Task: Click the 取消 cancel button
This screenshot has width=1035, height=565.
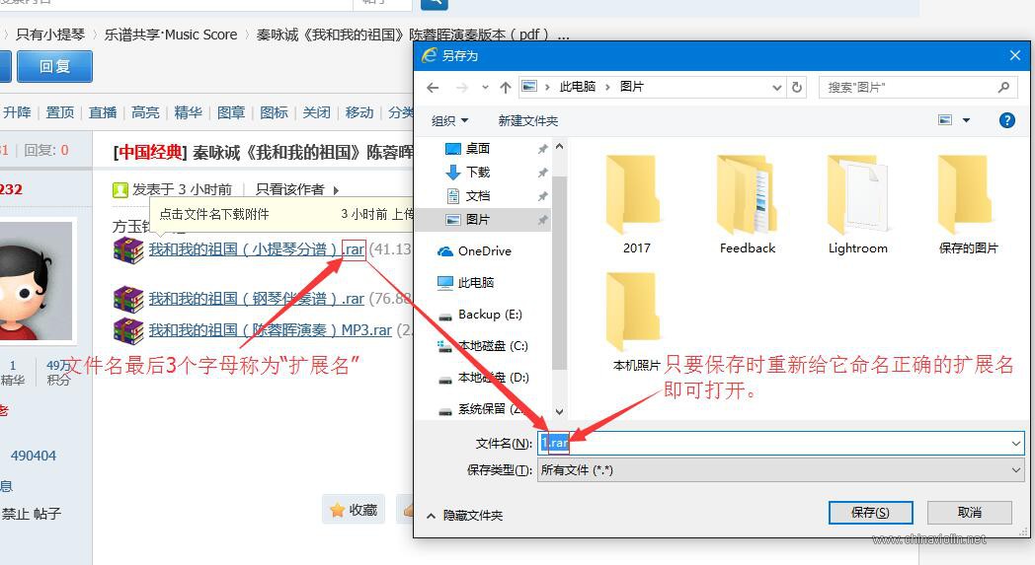Action: point(969,513)
